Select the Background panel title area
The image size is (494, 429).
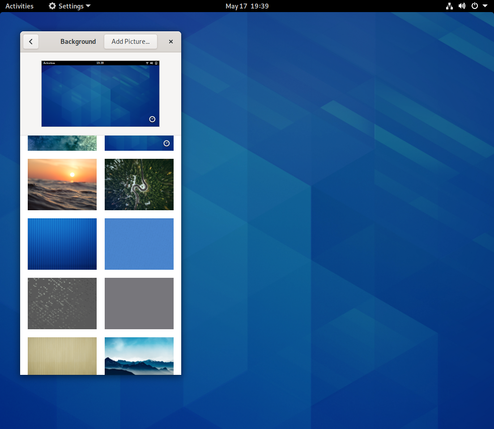click(x=78, y=41)
